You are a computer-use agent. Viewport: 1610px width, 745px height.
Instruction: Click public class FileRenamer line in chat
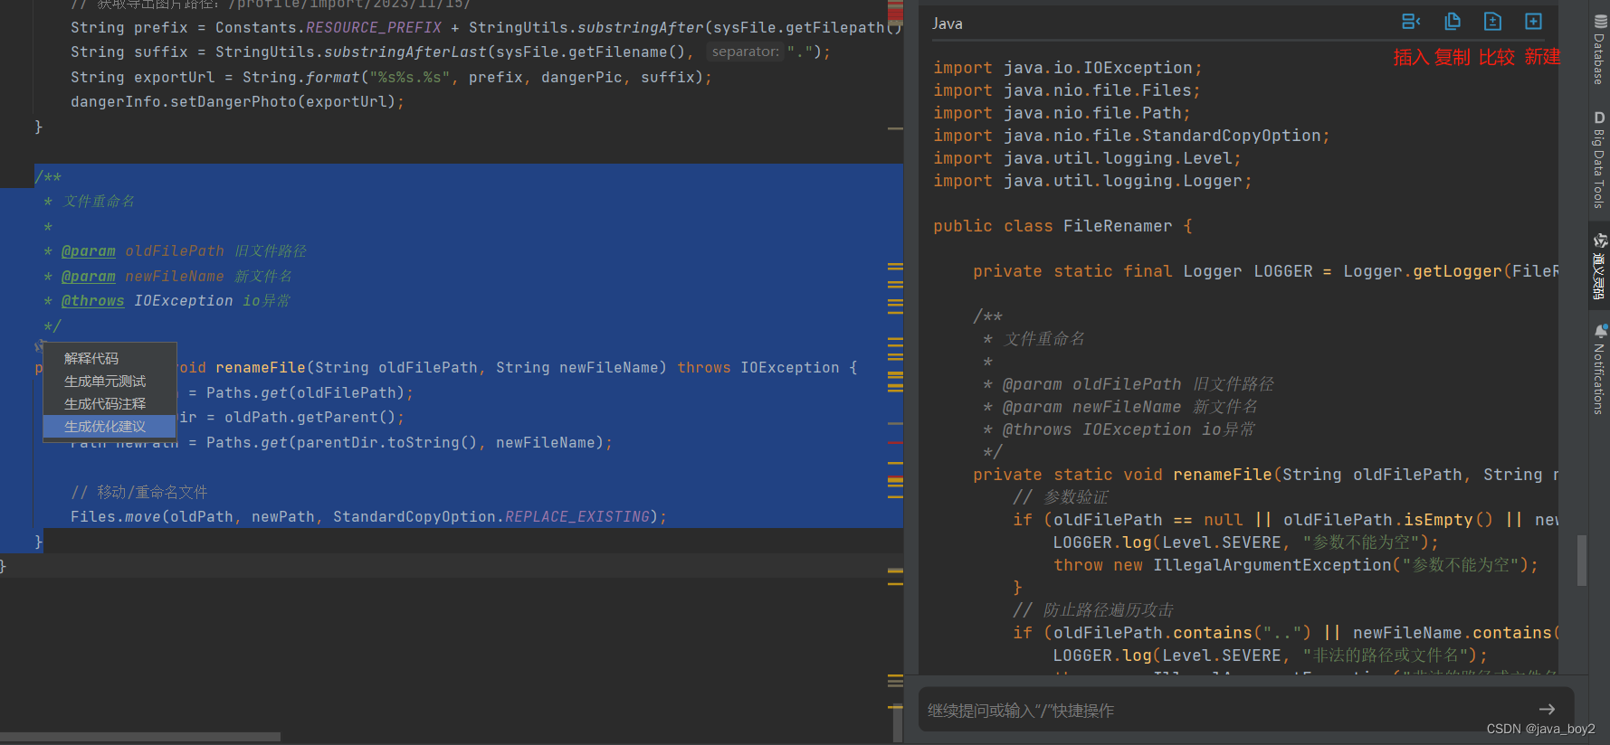click(1063, 226)
